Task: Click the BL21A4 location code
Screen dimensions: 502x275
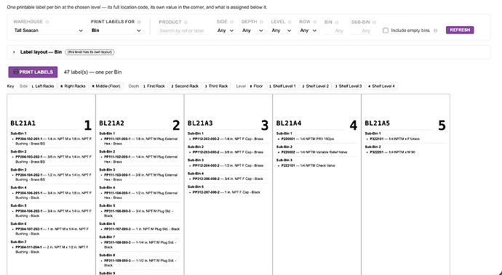Action: pyautogui.click(x=289, y=123)
